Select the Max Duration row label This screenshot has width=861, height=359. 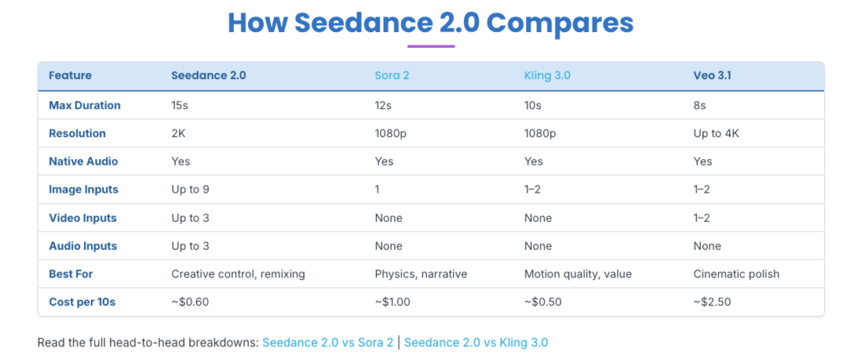point(85,106)
